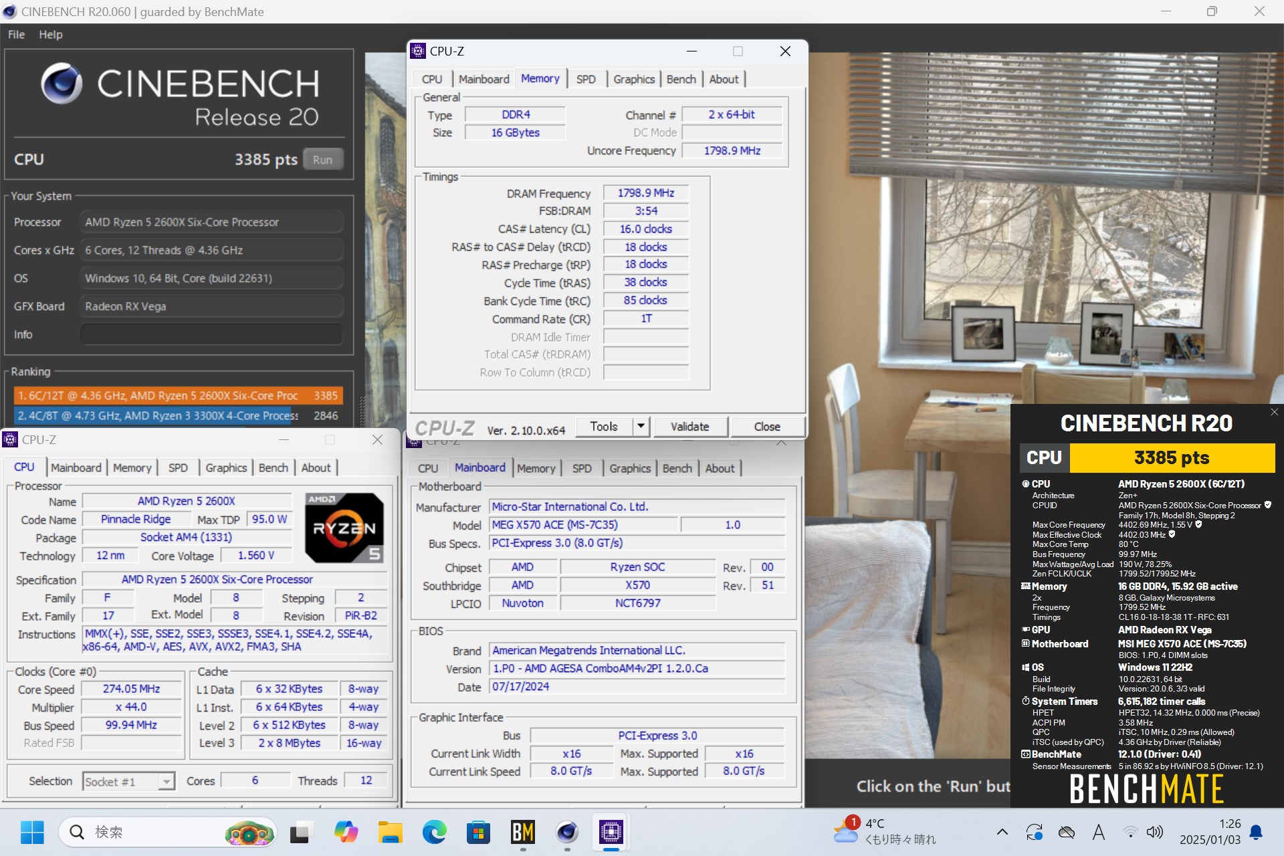Open notification bell in taskbar
The height and width of the screenshot is (856, 1284).
coord(1256,832)
